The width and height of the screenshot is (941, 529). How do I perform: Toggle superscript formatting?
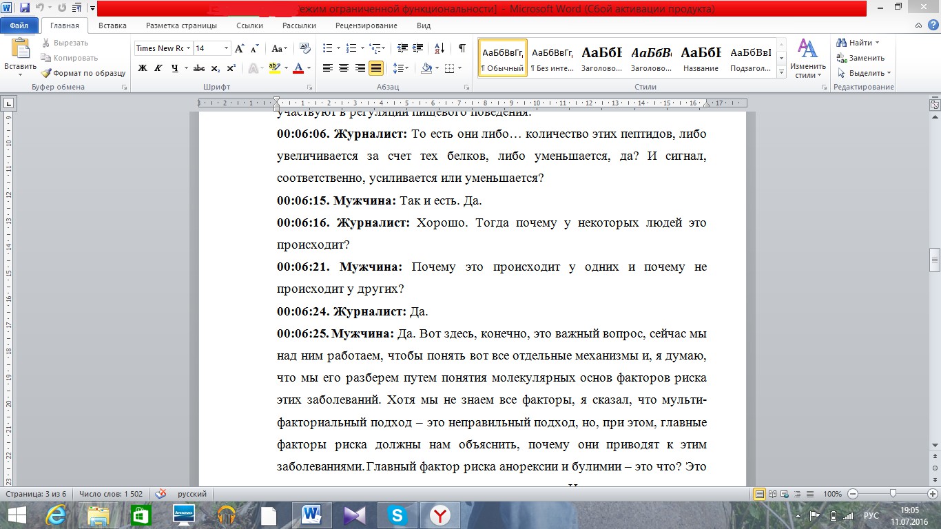pyautogui.click(x=231, y=68)
